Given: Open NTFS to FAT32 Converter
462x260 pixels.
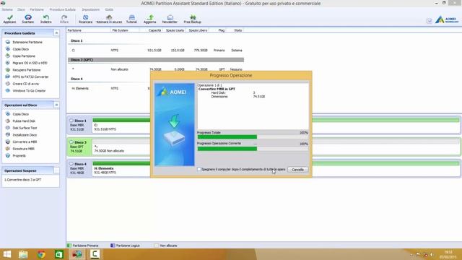Looking at the screenshot, I should point(30,77).
